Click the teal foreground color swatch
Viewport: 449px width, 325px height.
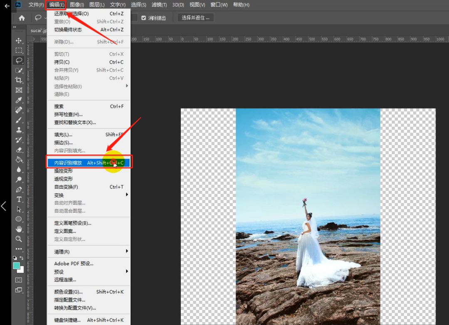[16, 266]
